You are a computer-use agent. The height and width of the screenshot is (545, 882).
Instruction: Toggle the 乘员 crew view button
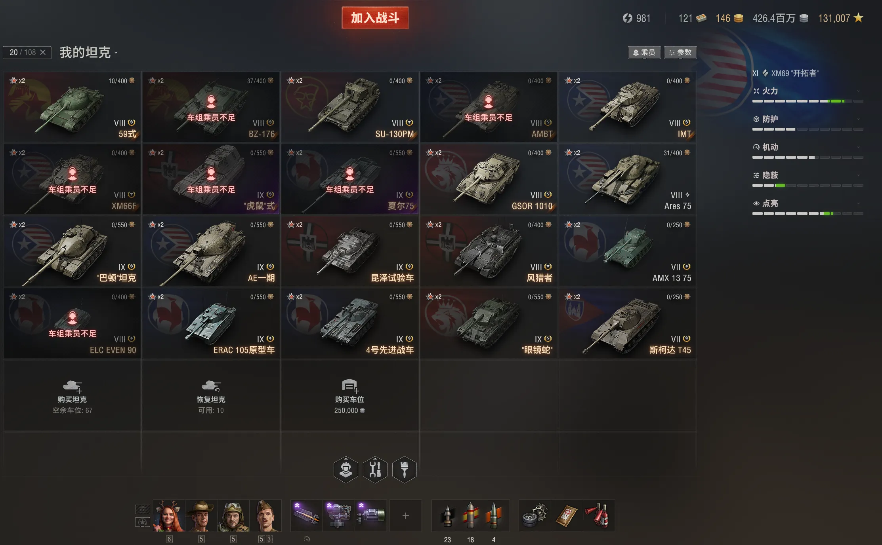tap(644, 52)
